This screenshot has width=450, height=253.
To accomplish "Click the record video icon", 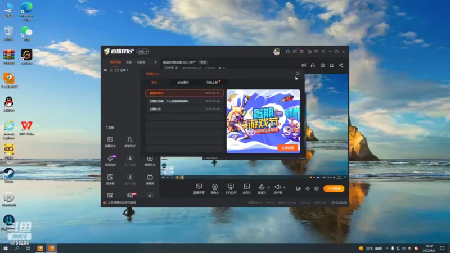I will coord(299,188).
